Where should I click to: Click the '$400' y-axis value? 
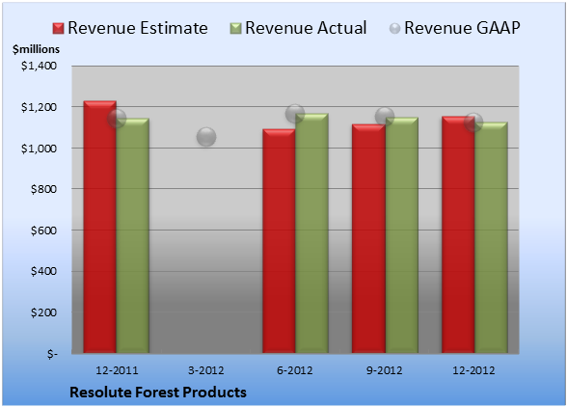click(x=43, y=271)
